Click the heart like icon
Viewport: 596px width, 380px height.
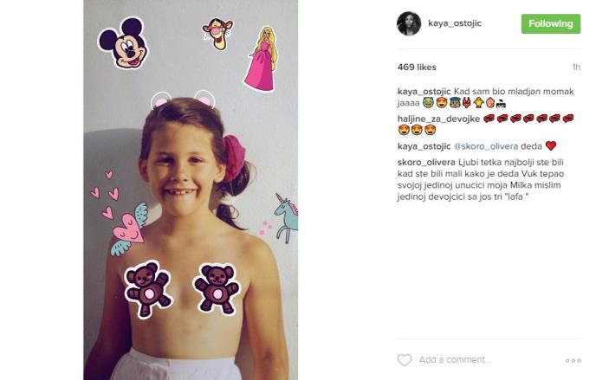(x=405, y=360)
